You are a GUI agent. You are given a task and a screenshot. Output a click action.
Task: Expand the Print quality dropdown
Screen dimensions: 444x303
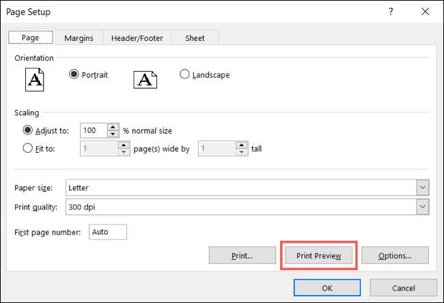(422, 206)
